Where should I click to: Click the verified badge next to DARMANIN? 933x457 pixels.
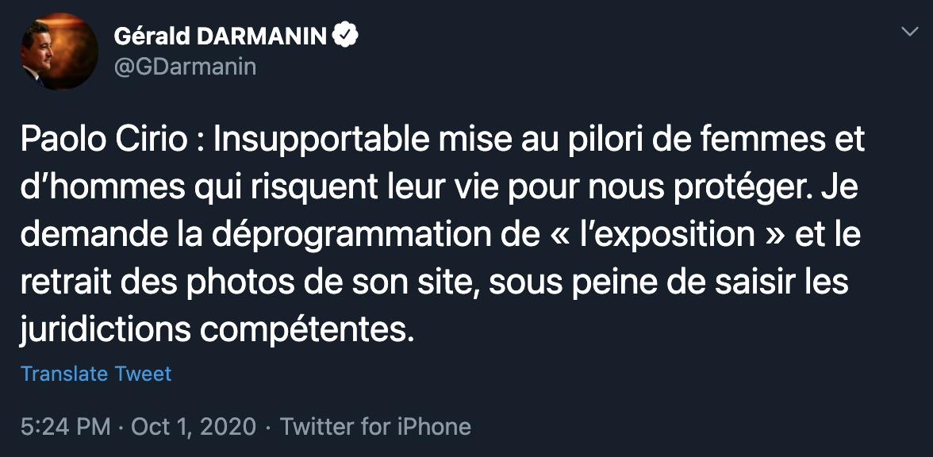tap(347, 35)
